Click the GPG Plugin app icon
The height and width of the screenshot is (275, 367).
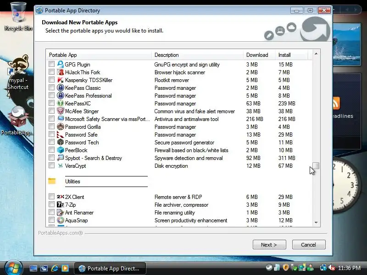pos(61,64)
